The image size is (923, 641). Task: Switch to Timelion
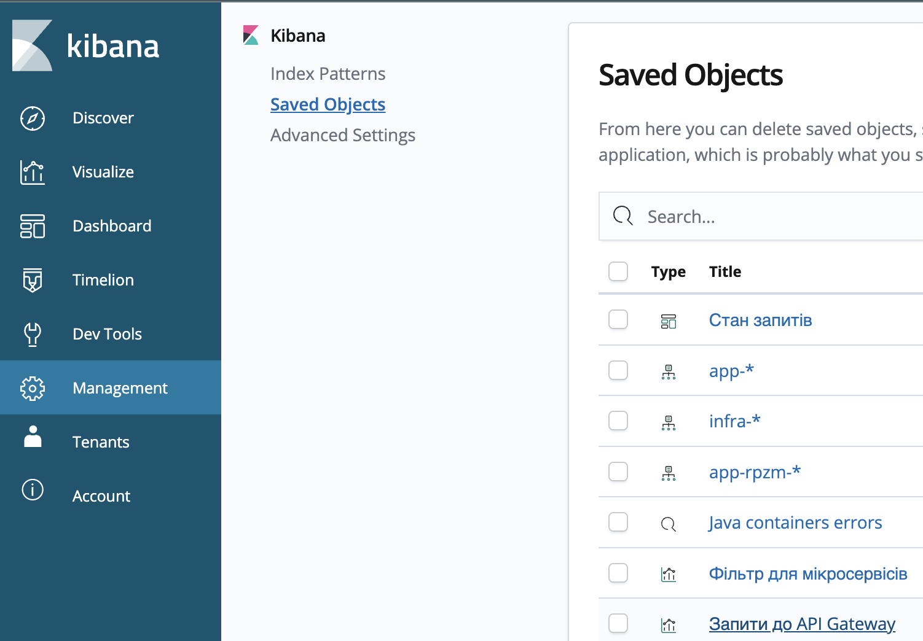tap(111, 280)
